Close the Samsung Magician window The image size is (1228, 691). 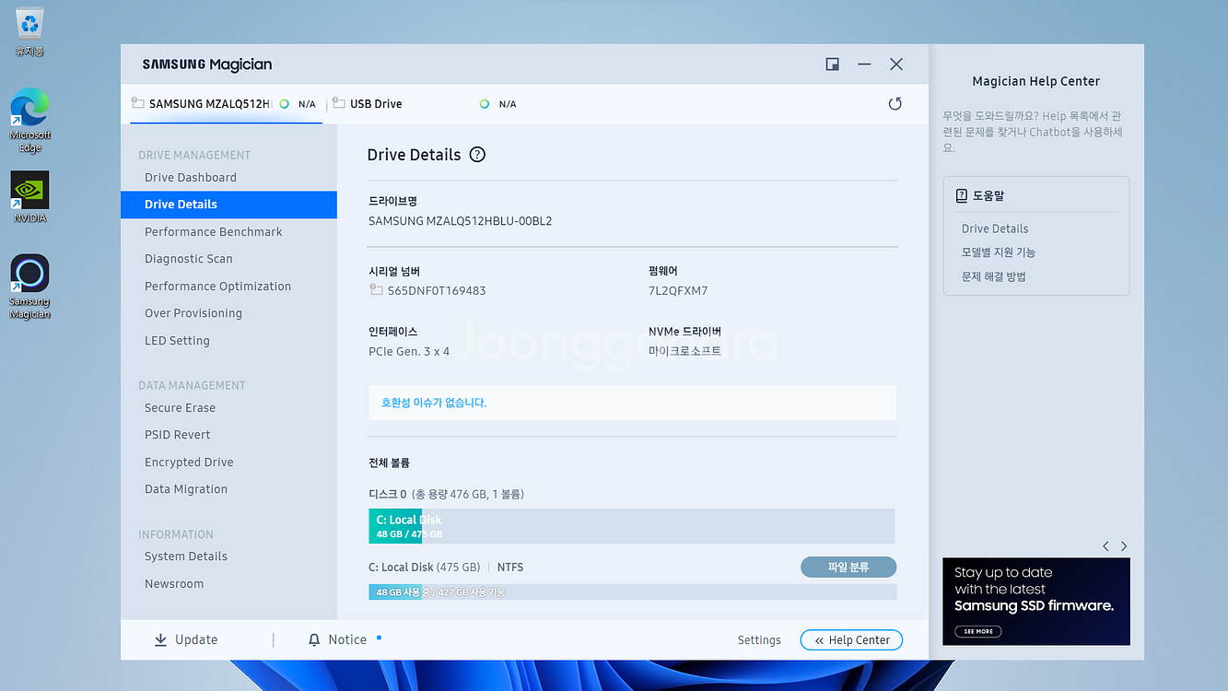tap(896, 64)
